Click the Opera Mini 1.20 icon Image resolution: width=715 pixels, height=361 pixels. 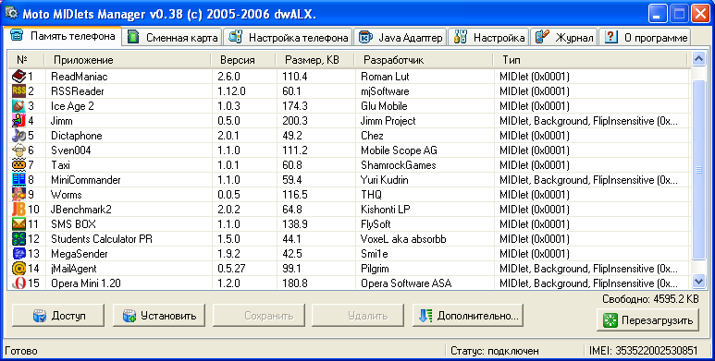[19, 283]
